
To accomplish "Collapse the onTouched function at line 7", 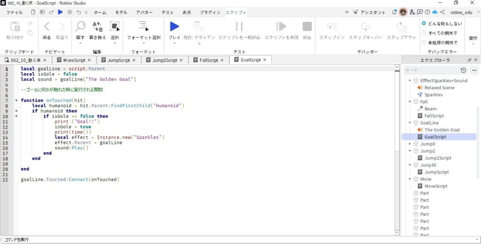I will pos(16,100).
